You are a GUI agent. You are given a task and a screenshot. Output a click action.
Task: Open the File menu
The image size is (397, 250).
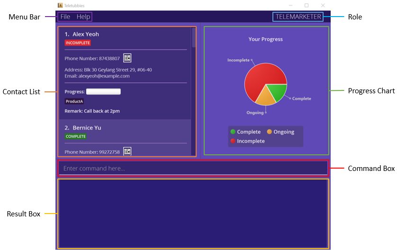65,17
